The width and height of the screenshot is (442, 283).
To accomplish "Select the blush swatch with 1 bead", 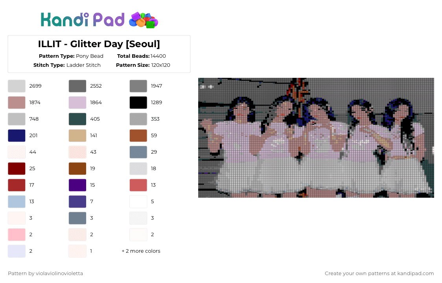I will [77, 251].
